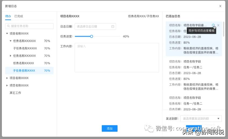Open the 发送到群 dropdown
Screen dimensions: 228x139
point(201,119)
